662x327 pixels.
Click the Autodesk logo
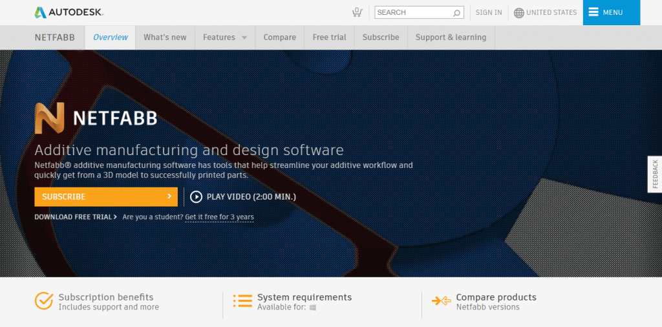tap(69, 13)
